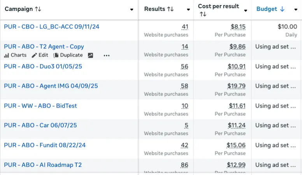
Task: Expand the Budget column dropdown arrow
Action: coord(296,9)
